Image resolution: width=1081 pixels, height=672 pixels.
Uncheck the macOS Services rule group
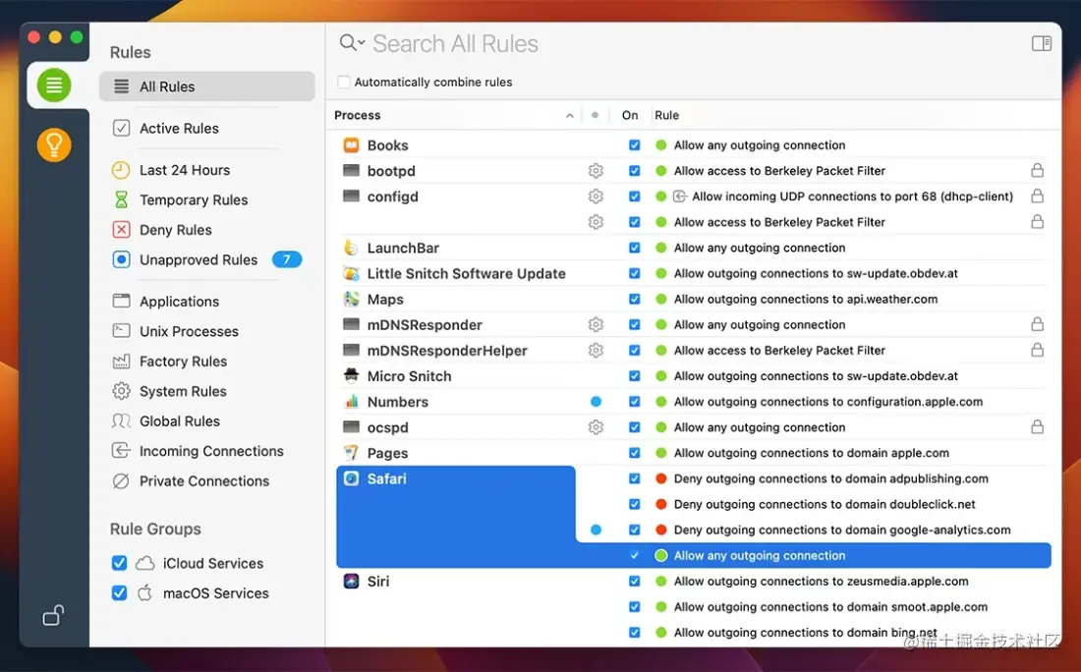[119, 592]
